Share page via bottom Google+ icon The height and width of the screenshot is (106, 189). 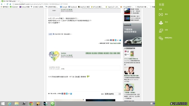click(x=64, y=94)
